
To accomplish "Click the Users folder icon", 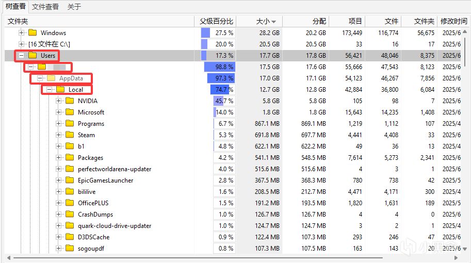I will click(33, 55).
